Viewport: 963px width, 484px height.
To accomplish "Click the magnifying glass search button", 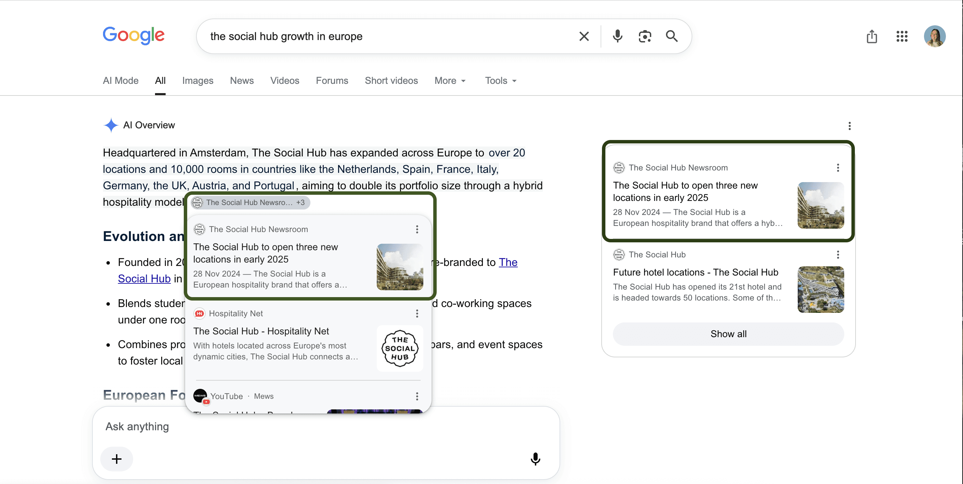I will (x=672, y=36).
